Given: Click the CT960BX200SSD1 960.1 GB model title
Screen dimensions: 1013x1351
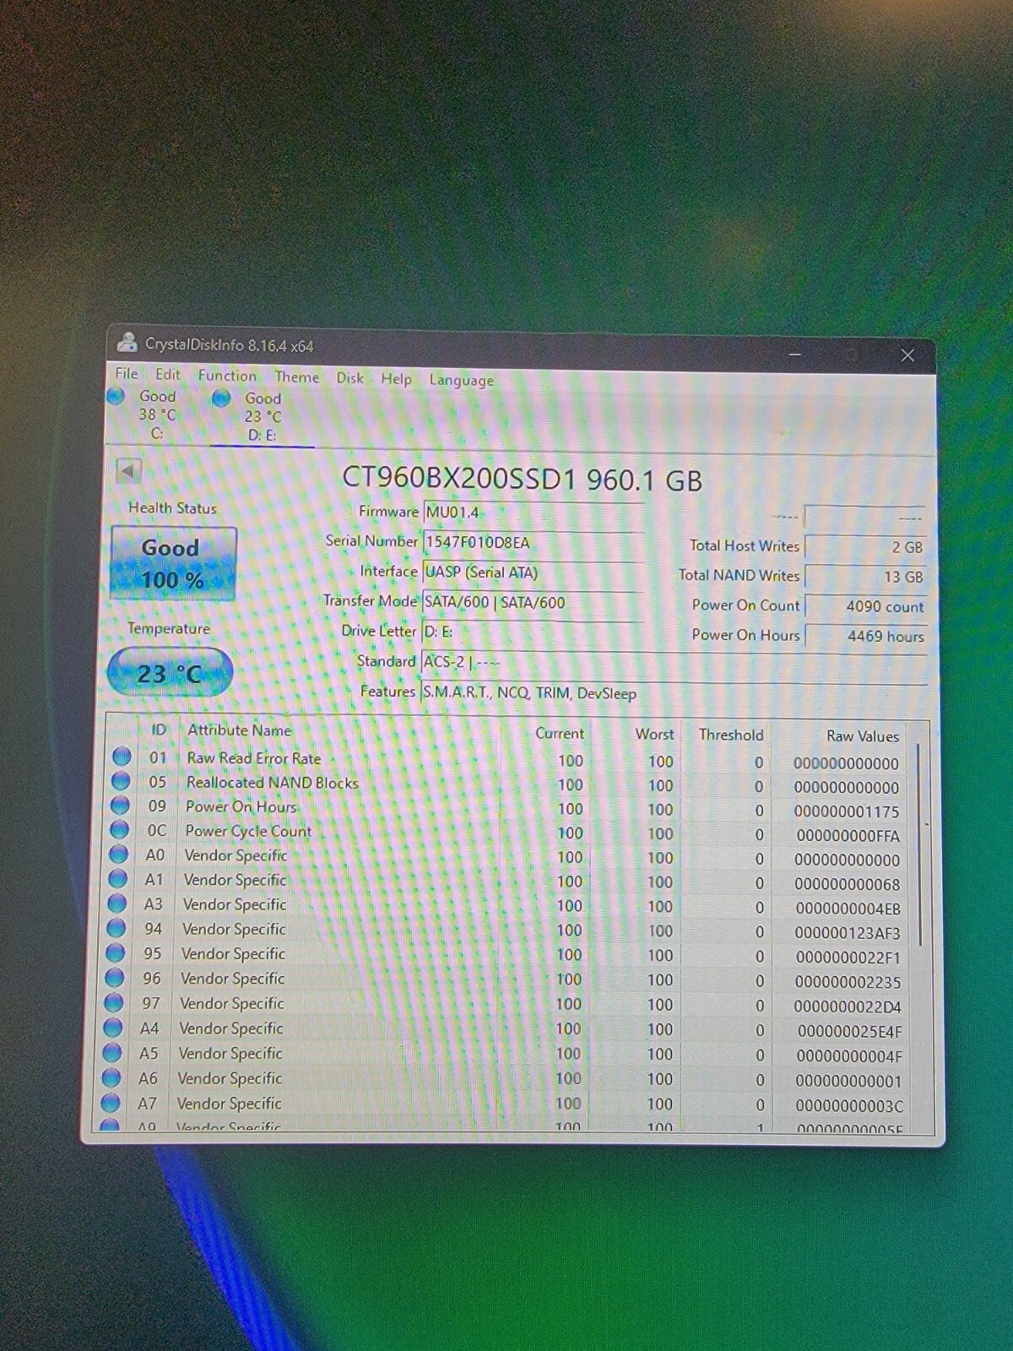Looking at the screenshot, I should pyautogui.click(x=523, y=480).
